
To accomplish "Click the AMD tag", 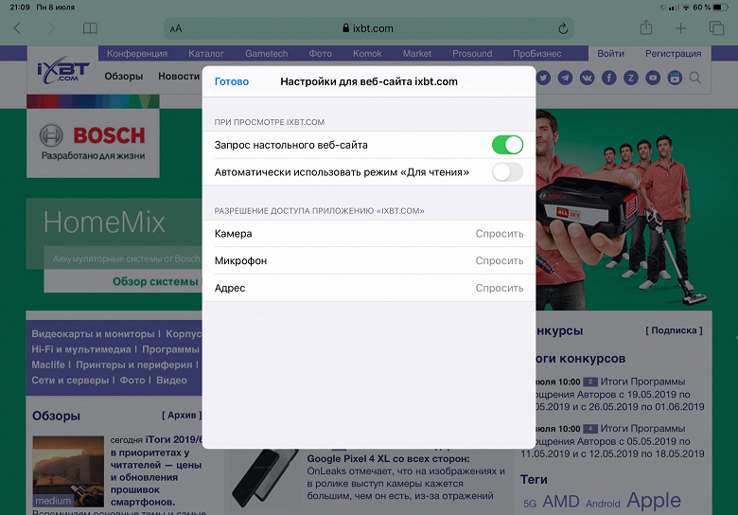I will click(560, 502).
